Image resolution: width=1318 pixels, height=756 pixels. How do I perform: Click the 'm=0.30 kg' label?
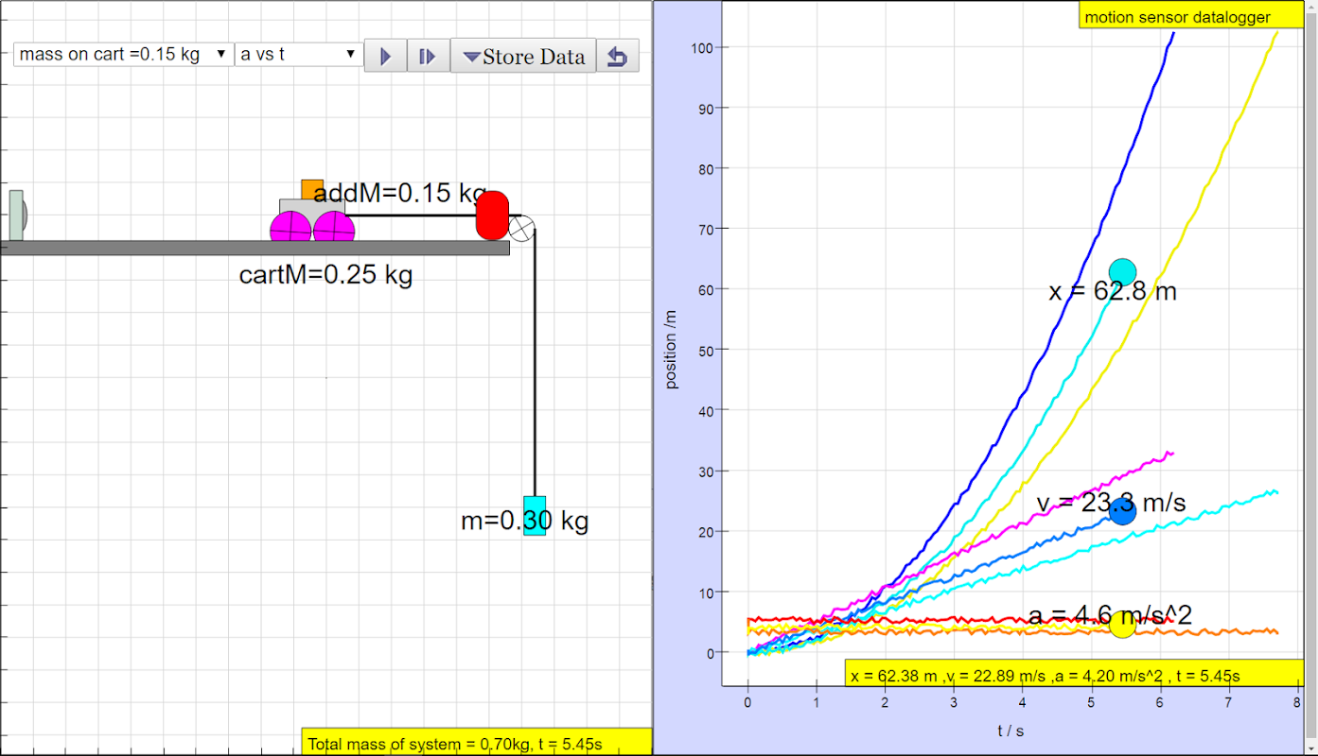tap(524, 521)
